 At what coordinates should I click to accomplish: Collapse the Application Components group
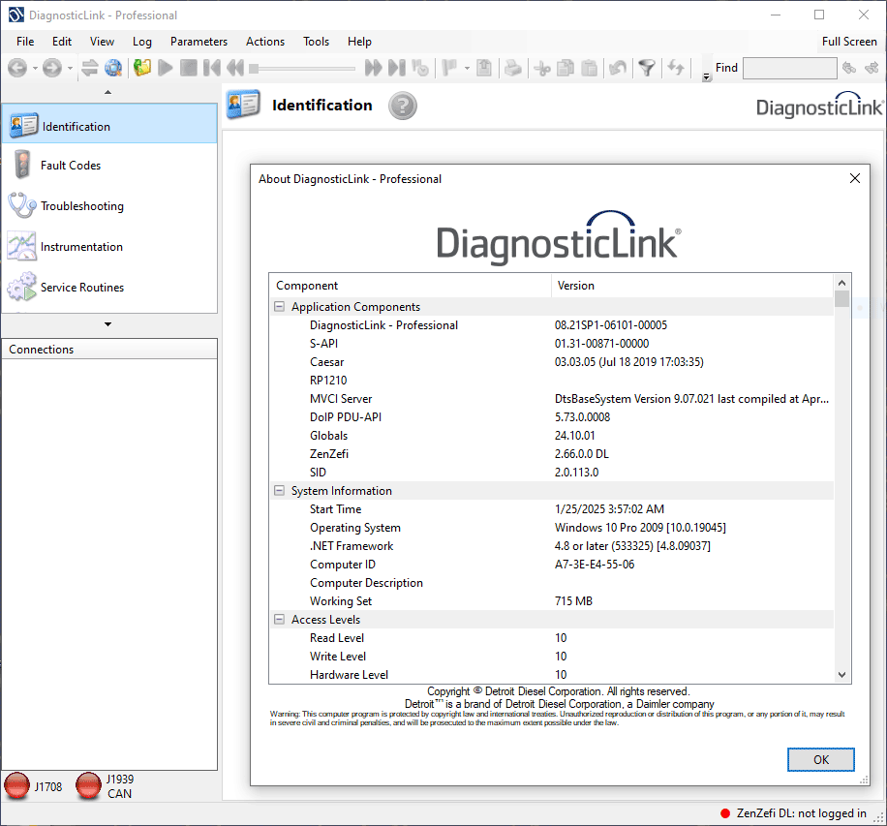coord(279,306)
